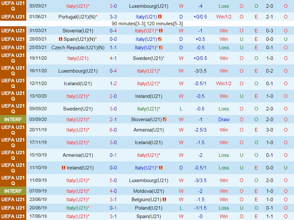Click card icon after Italy in Czech Republic match

[x=161, y=48]
